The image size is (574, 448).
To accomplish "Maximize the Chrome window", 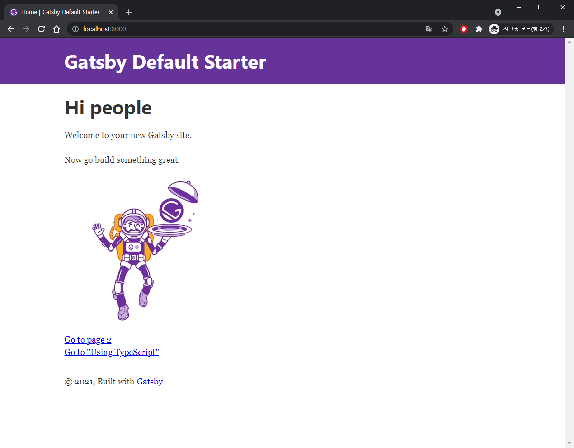I will click(541, 7).
